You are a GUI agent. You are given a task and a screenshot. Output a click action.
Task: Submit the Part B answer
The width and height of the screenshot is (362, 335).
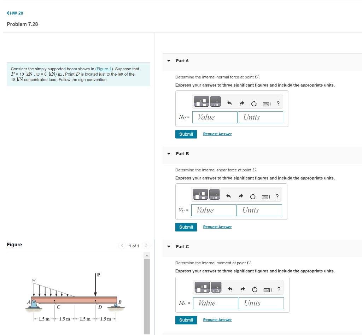click(x=186, y=227)
